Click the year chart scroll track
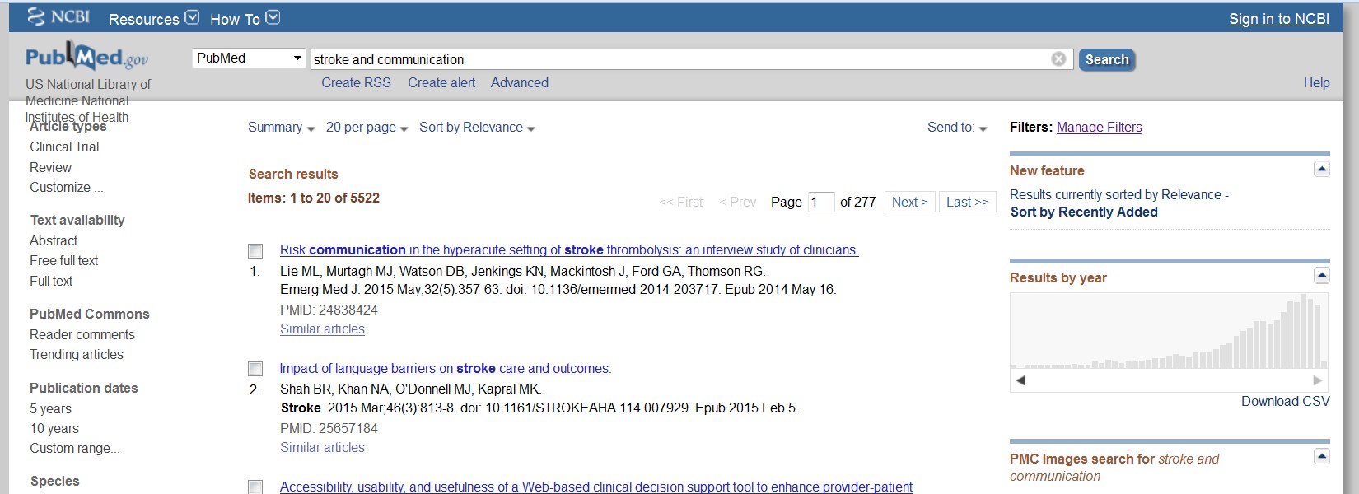The image size is (1359, 494). pos(1170,380)
